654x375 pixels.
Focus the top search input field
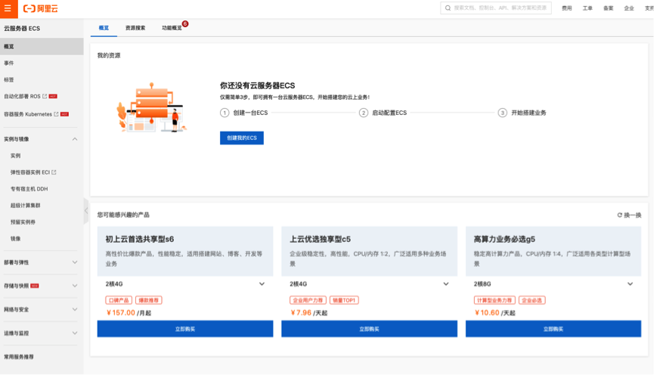click(x=496, y=8)
